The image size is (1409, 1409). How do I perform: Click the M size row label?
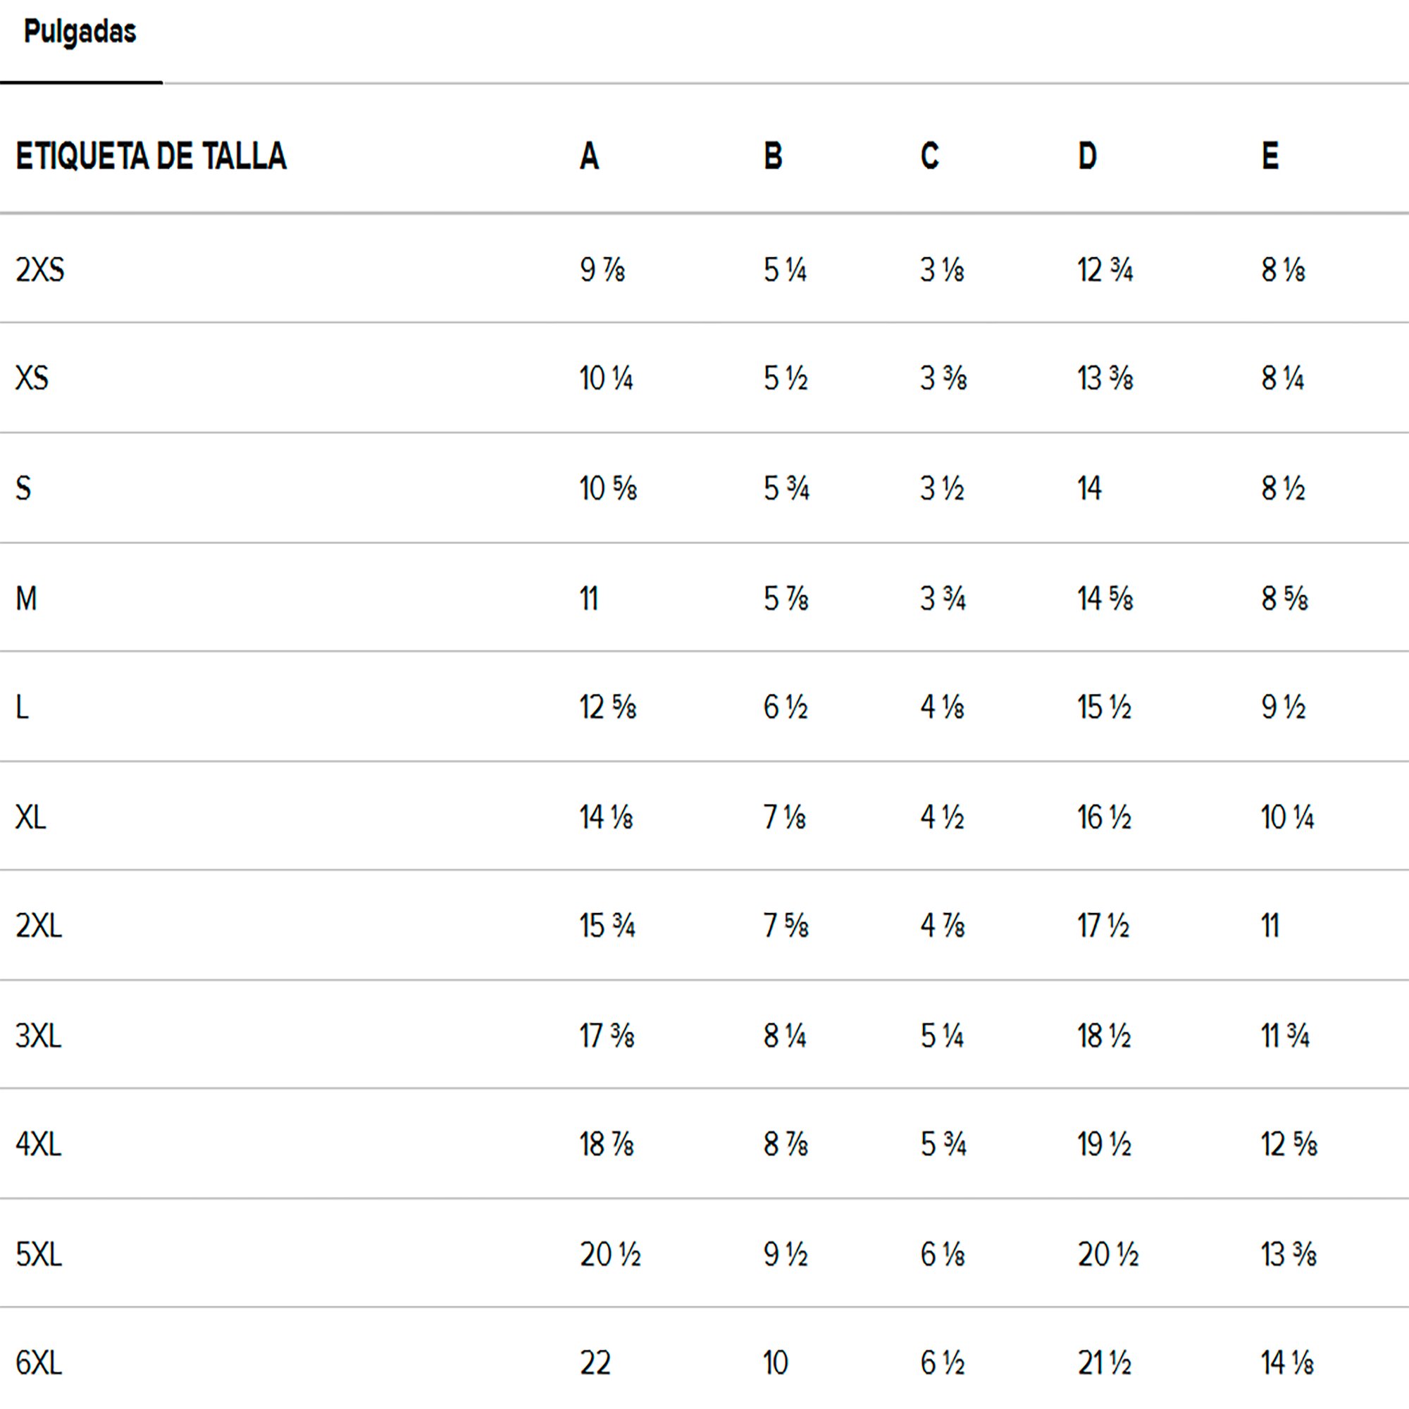pyautogui.click(x=26, y=599)
